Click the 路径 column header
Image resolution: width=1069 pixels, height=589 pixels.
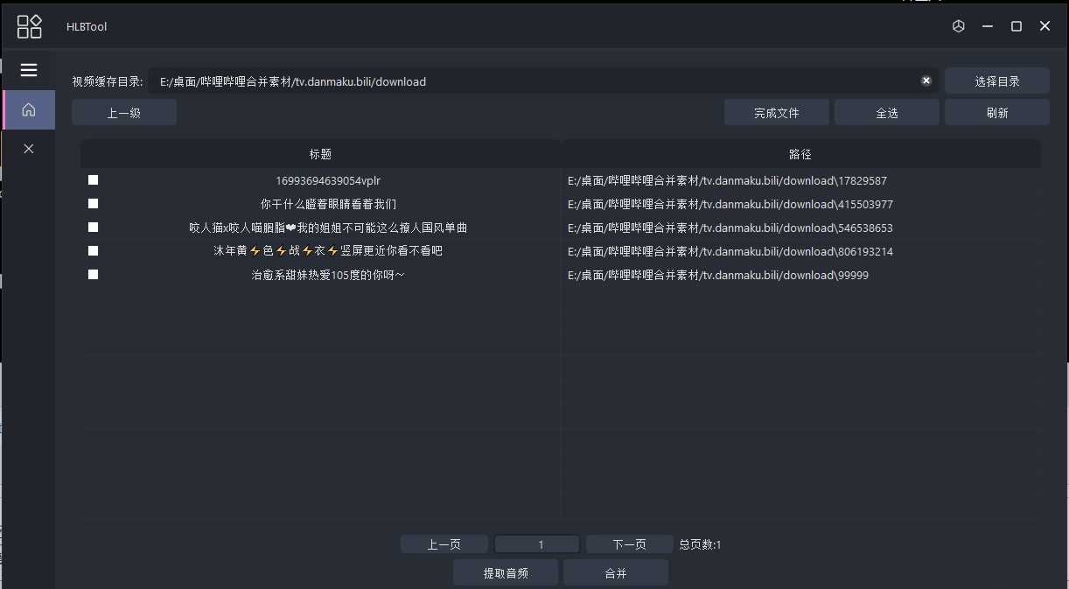(800, 153)
